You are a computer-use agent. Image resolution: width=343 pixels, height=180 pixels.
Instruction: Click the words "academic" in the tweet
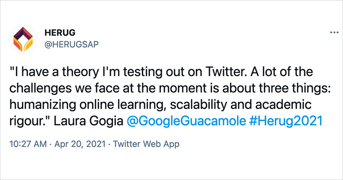pyautogui.click(x=283, y=105)
